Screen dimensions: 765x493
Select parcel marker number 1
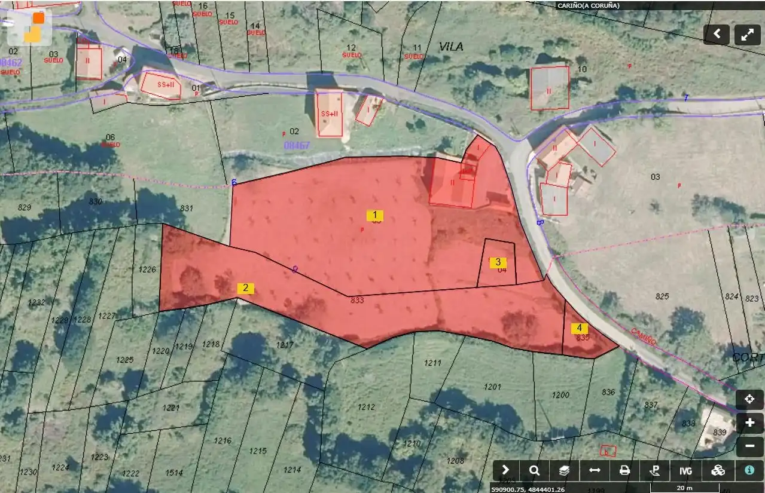click(x=375, y=215)
